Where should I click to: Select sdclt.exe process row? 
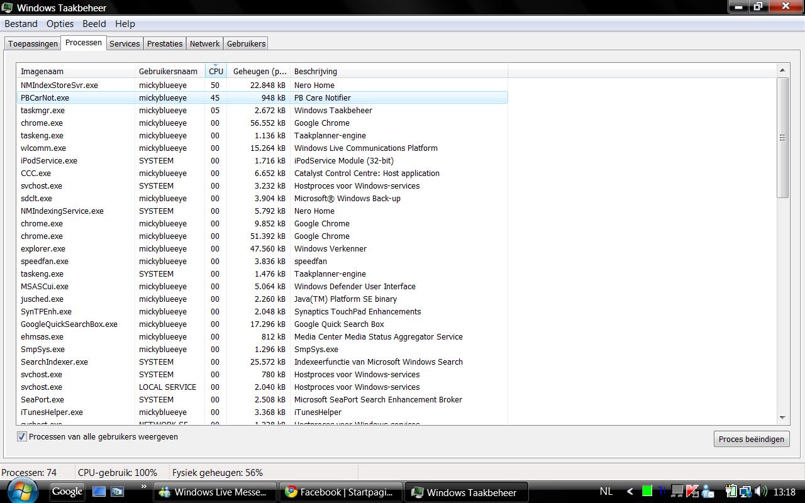[x=262, y=198]
